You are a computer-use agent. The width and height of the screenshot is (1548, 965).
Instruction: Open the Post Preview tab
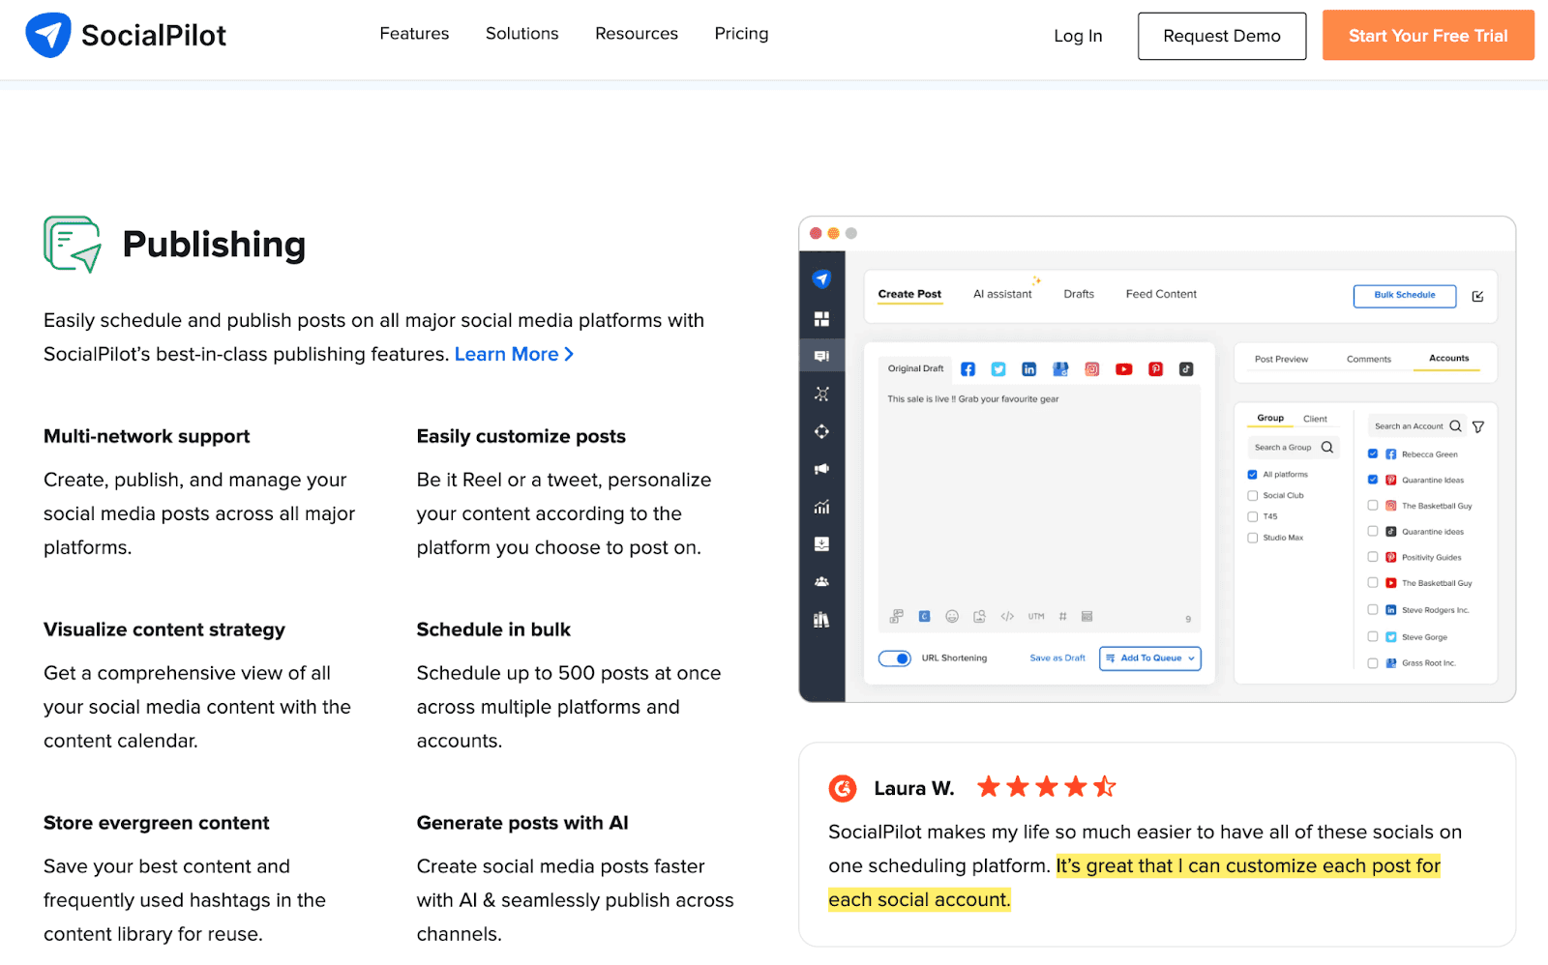1281,360
